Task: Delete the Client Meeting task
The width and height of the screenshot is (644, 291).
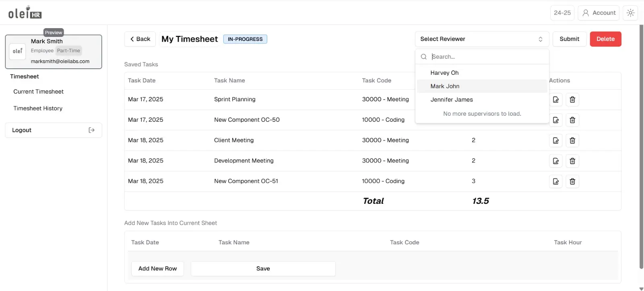Action: 572,141
